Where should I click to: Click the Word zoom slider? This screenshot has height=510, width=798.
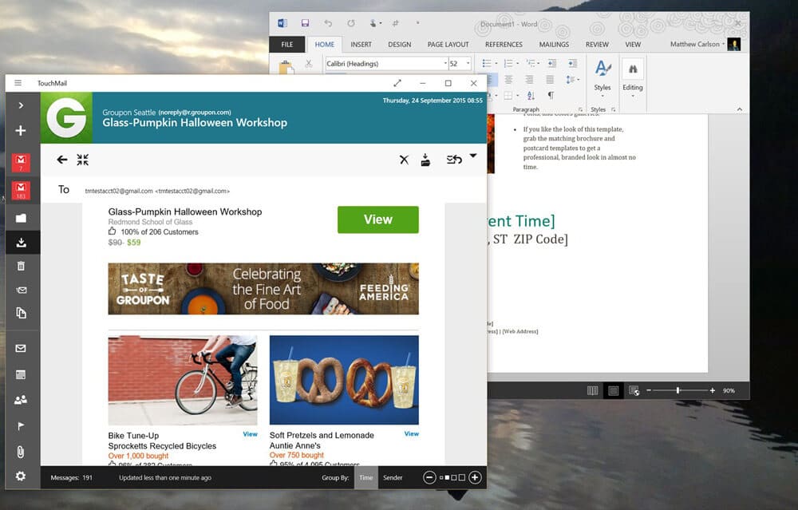tap(678, 390)
